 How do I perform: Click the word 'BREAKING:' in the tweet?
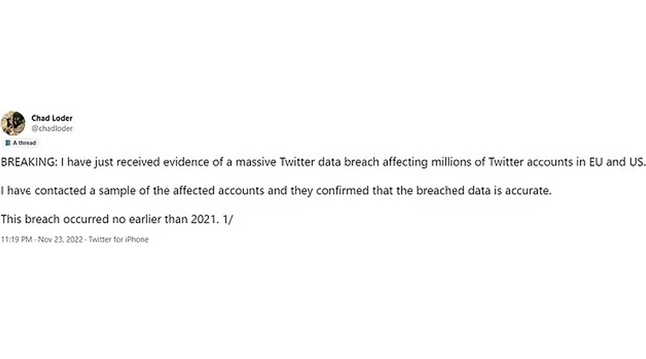pos(27,162)
